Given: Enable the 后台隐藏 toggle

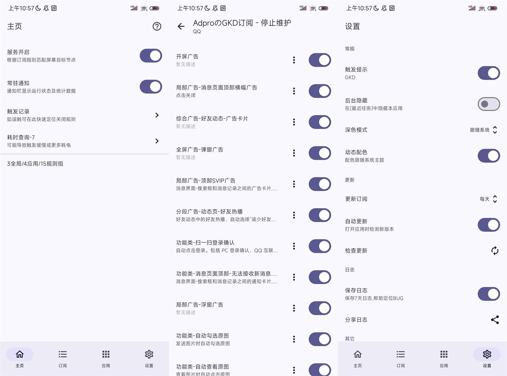Looking at the screenshot, I should click(x=488, y=104).
